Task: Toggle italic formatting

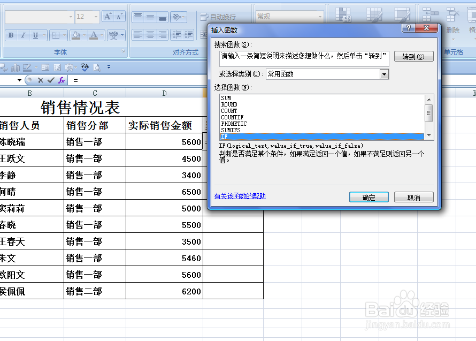Action: [23, 34]
